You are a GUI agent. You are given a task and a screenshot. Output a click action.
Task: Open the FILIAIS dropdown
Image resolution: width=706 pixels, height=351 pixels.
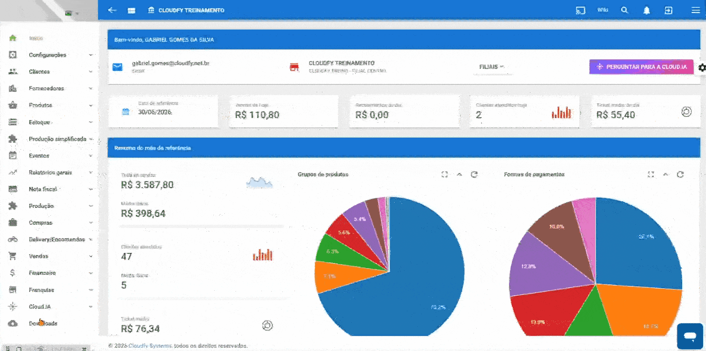(492, 67)
